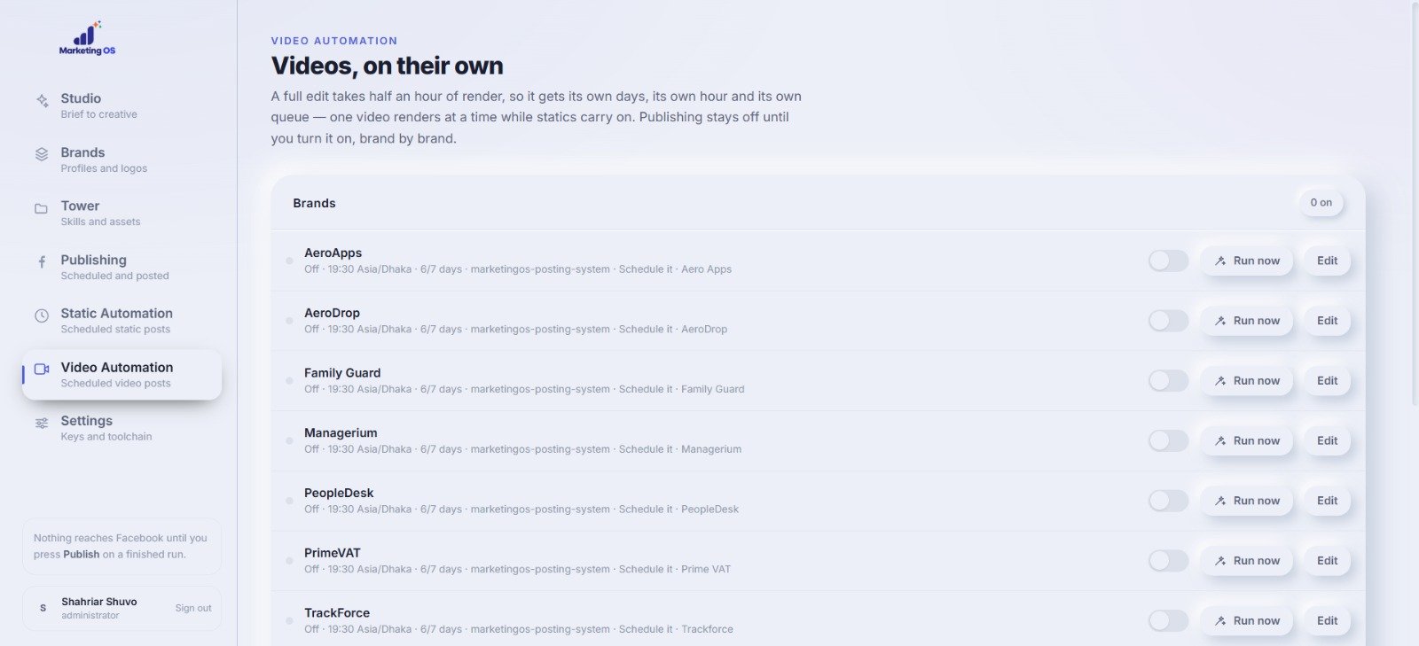Viewport: 1419px width, 646px height.
Task: Click the Studio sparkle icon
Action: click(42, 101)
